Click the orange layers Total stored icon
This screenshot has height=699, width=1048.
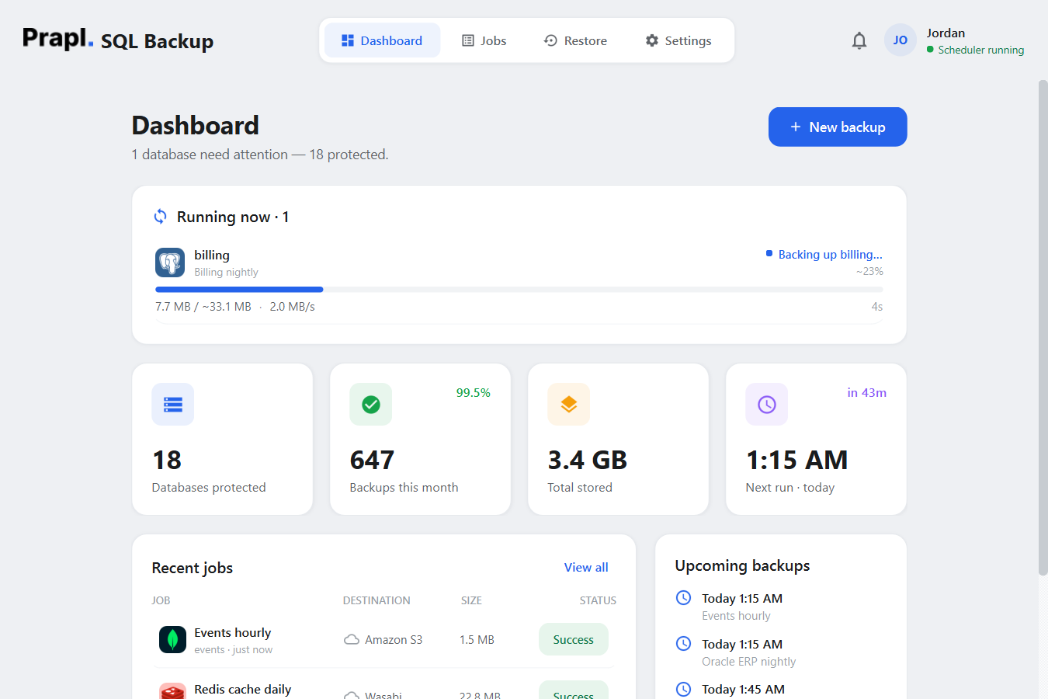pos(569,404)
